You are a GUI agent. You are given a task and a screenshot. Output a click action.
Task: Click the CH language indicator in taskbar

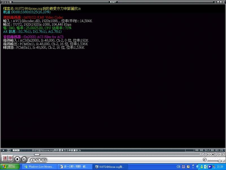pos(178,167)
